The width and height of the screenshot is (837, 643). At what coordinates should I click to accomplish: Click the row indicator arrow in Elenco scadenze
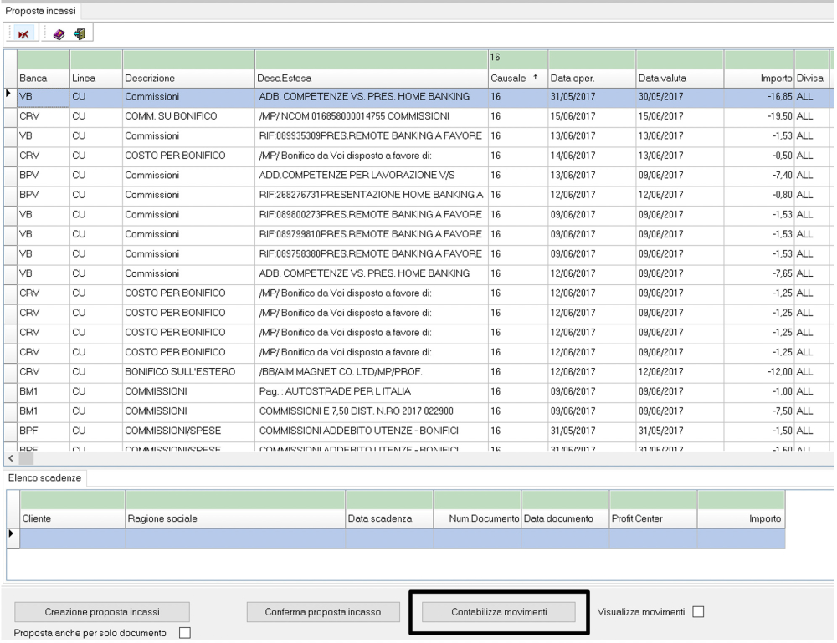(x=11, y=533)
